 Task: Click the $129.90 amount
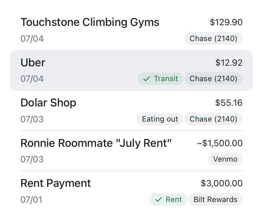click(226, 22)
